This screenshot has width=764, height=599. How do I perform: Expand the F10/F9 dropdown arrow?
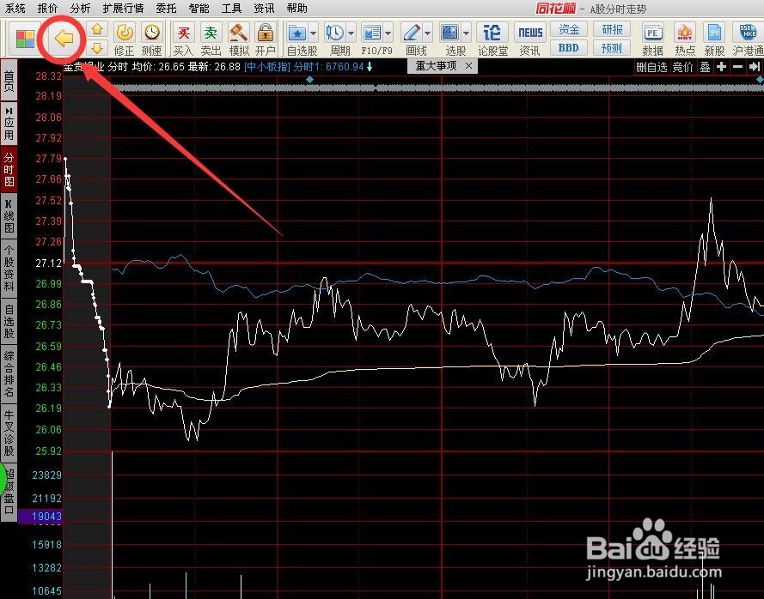click(x=388, y=33)
